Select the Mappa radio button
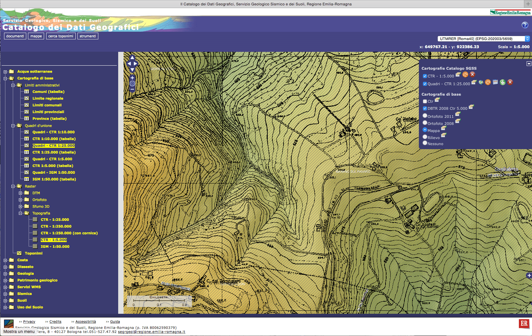 tap(425, 130)
